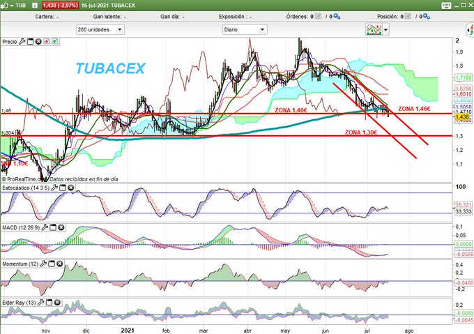Click 16-jul-2021 date in title bar

point(95,6)
